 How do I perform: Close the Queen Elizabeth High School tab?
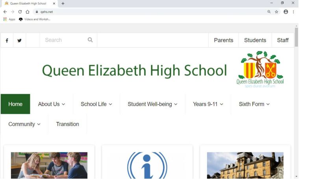(x=54, y=4)
